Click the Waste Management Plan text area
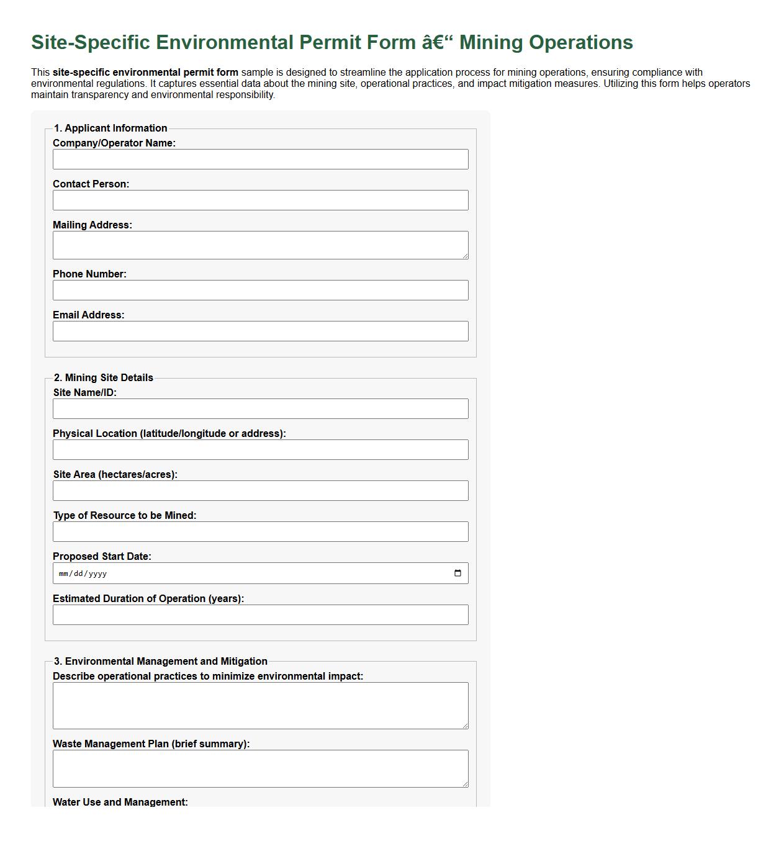The height and width of the screenshot is (841, 784). point(261,768)
